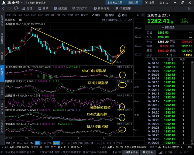Open the 自定义 custom period selector
The image size is (194, 155).
(84, 15)
